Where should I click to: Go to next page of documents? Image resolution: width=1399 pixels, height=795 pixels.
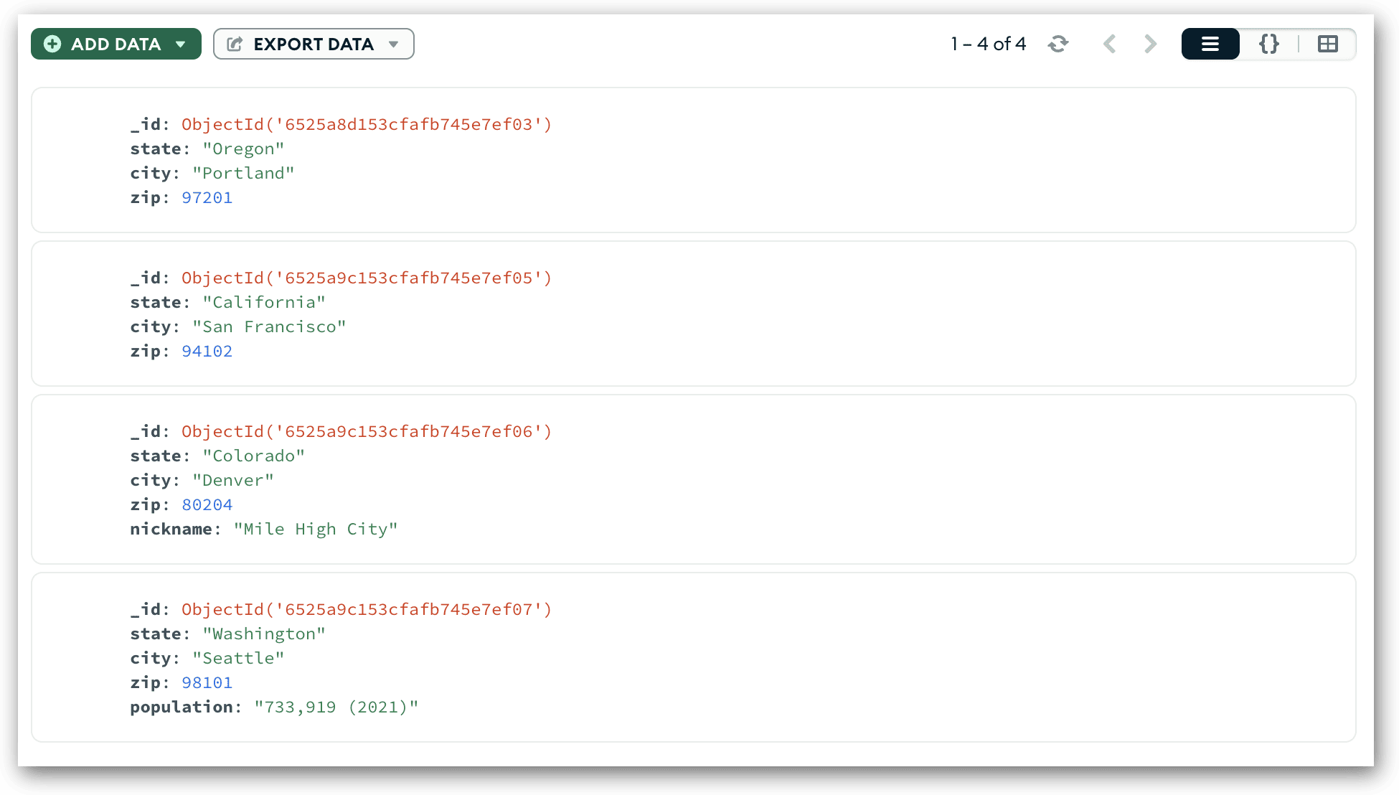(1151, 44)
